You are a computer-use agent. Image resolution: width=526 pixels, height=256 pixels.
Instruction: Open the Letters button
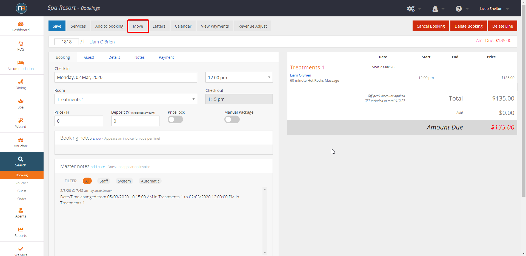click(159, 26)
